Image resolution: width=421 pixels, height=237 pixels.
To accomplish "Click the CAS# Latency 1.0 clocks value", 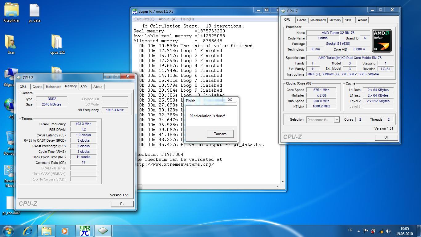I will [x=84, y=135].
